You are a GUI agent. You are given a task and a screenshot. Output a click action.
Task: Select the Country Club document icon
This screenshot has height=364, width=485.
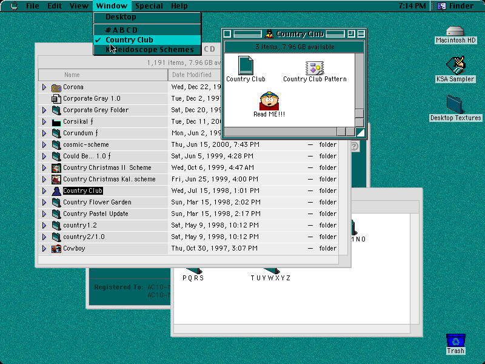(246, 66)
